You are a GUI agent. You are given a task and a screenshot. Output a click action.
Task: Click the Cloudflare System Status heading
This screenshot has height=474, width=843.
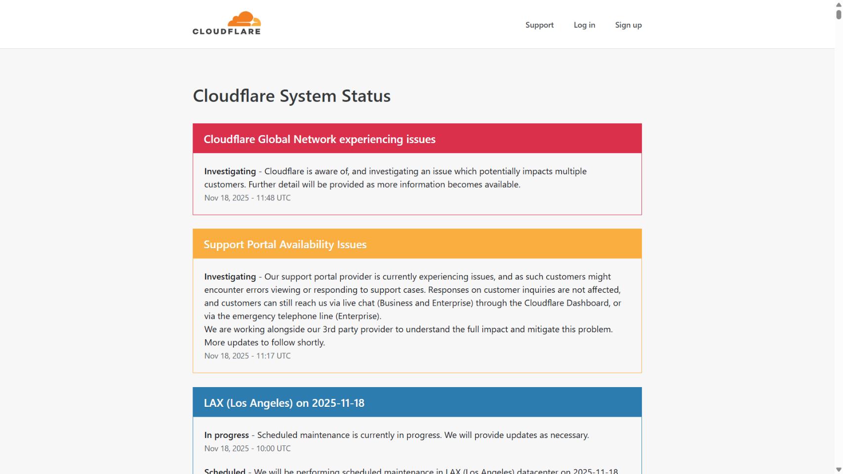(291, 96)
